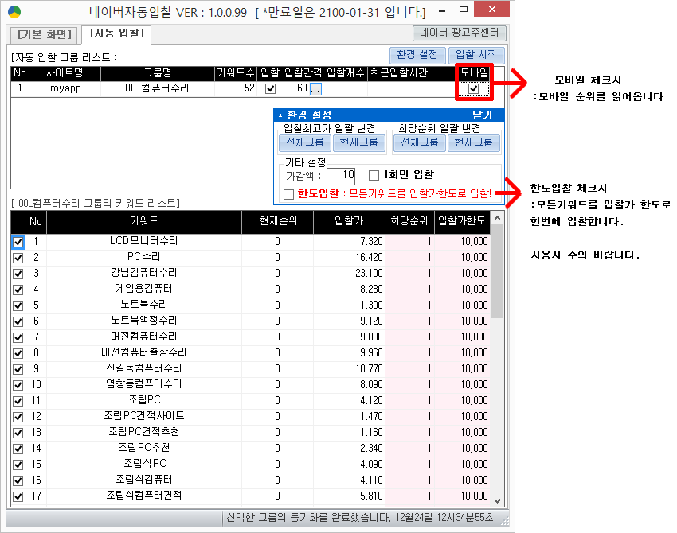The width and height of the screenshot is (677, 533).
Task: Click the 입찰가한도 column header
Action: point(463,221)
